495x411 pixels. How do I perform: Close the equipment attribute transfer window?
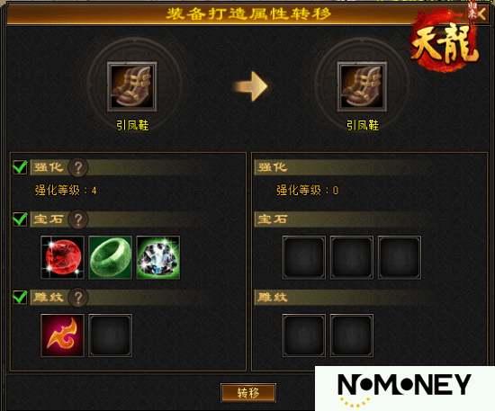(481, 13)
